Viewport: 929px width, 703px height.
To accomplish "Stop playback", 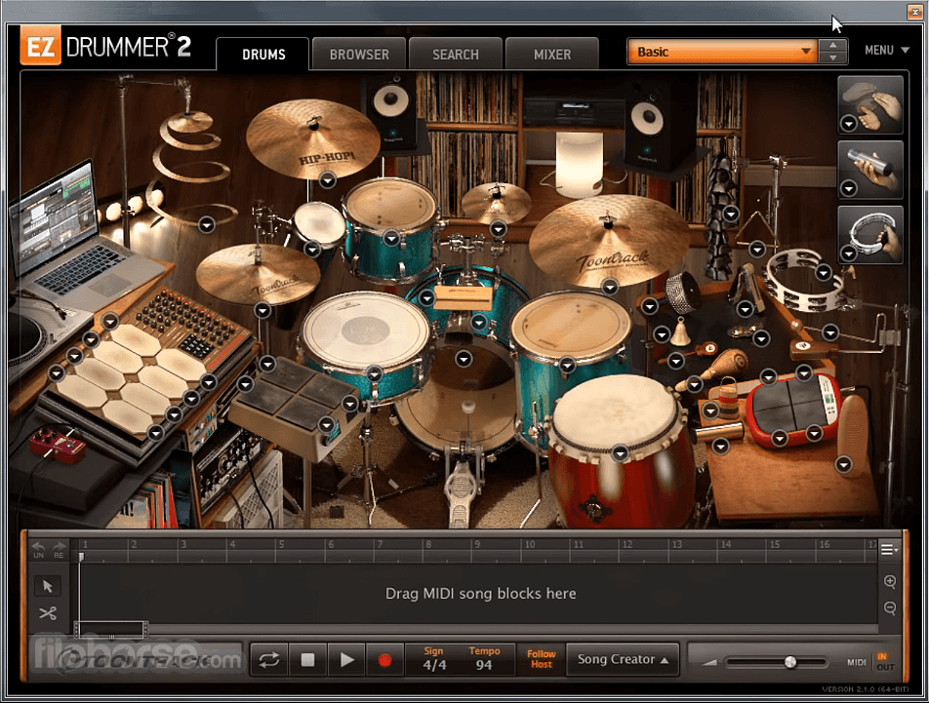I will [x=307, y=660].
